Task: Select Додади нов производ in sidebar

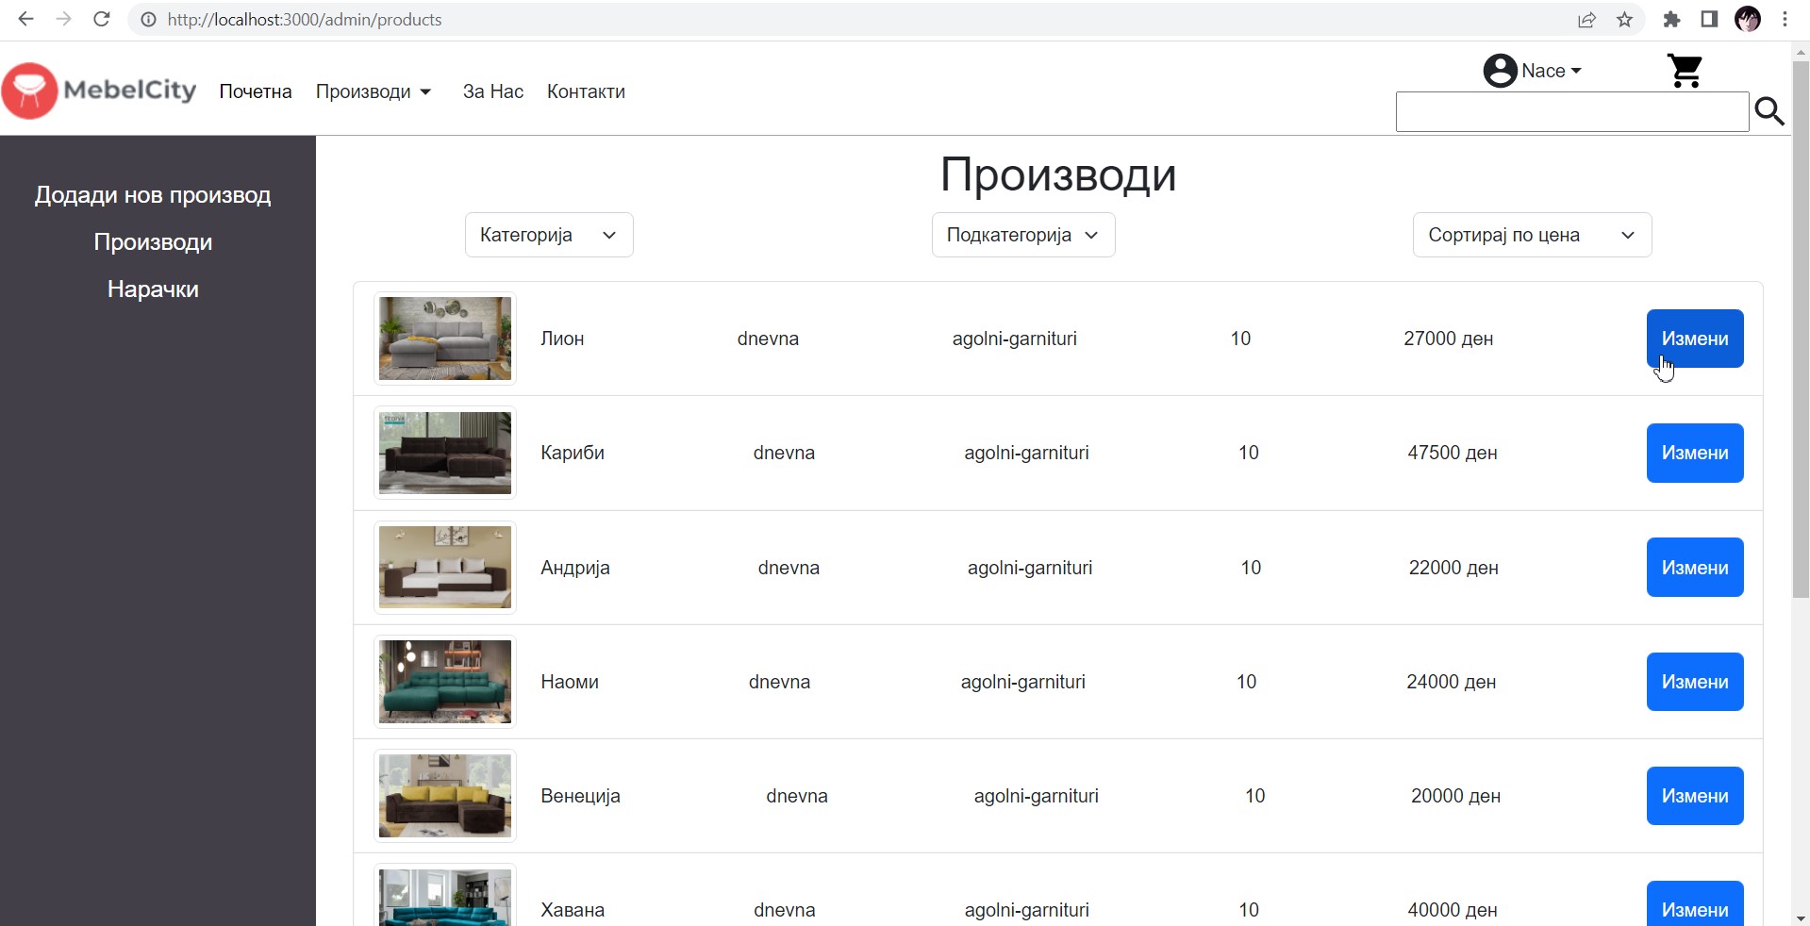Action: (153, 195)
